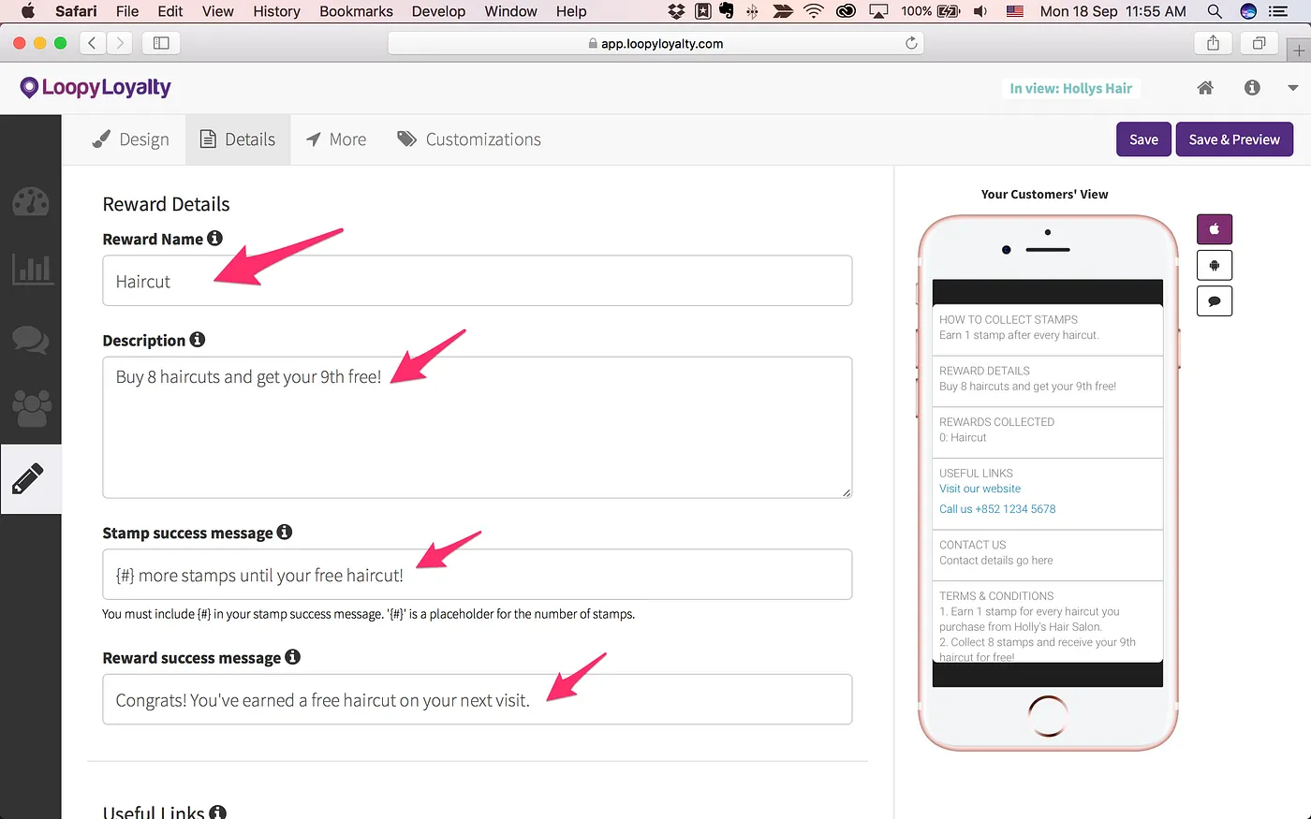The width and height of the screenshot is (1311, 819).
Task: Toggle the Safari sidebar button
Action: (161, 43)
